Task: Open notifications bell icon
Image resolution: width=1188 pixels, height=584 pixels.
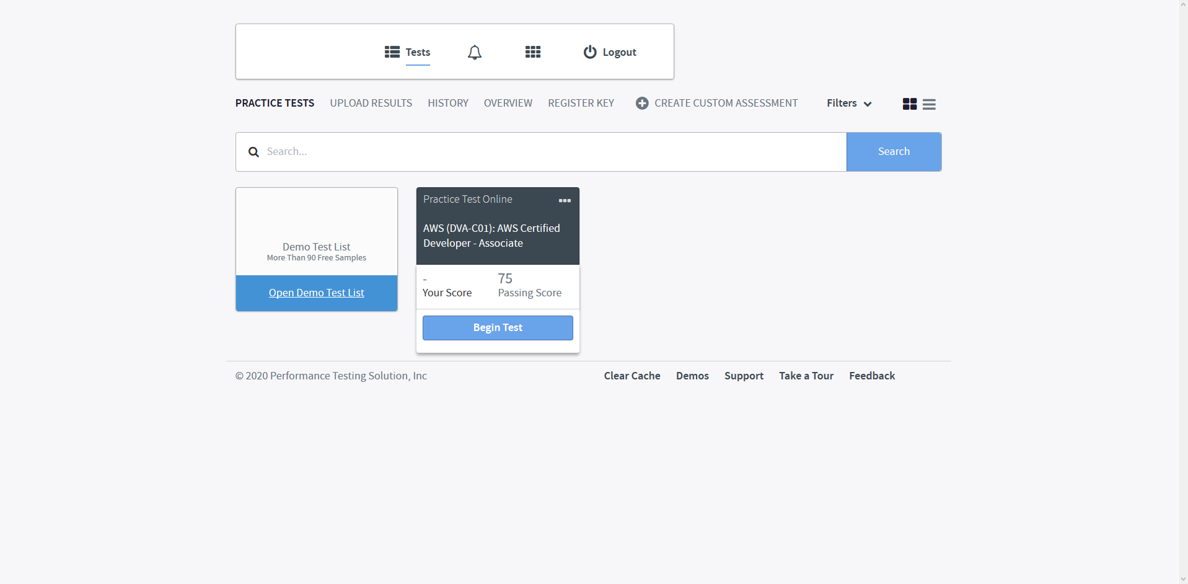Action: pos(475,52)
